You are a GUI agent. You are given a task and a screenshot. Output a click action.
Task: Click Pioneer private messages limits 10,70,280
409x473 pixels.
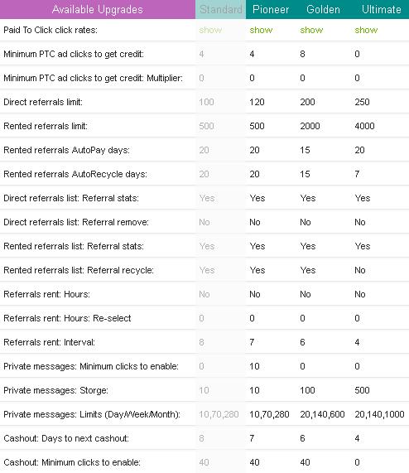click(x=269, y=414)
